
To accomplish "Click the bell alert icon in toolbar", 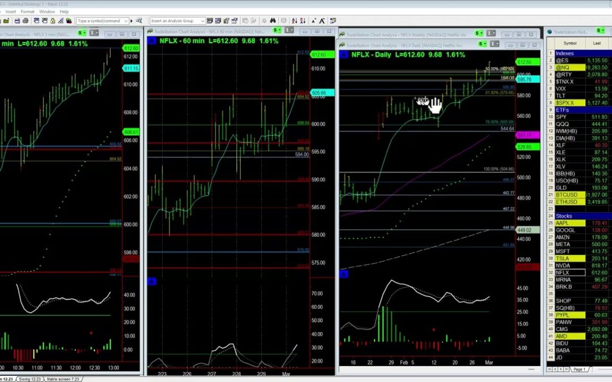I will coord(264,21).
